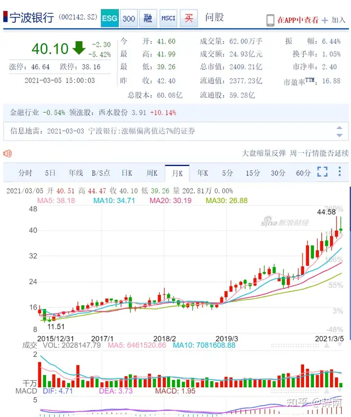Switch to the 年线 chart tab
Image resolution: width=351 pixels, height=417 pixels.
76,173
